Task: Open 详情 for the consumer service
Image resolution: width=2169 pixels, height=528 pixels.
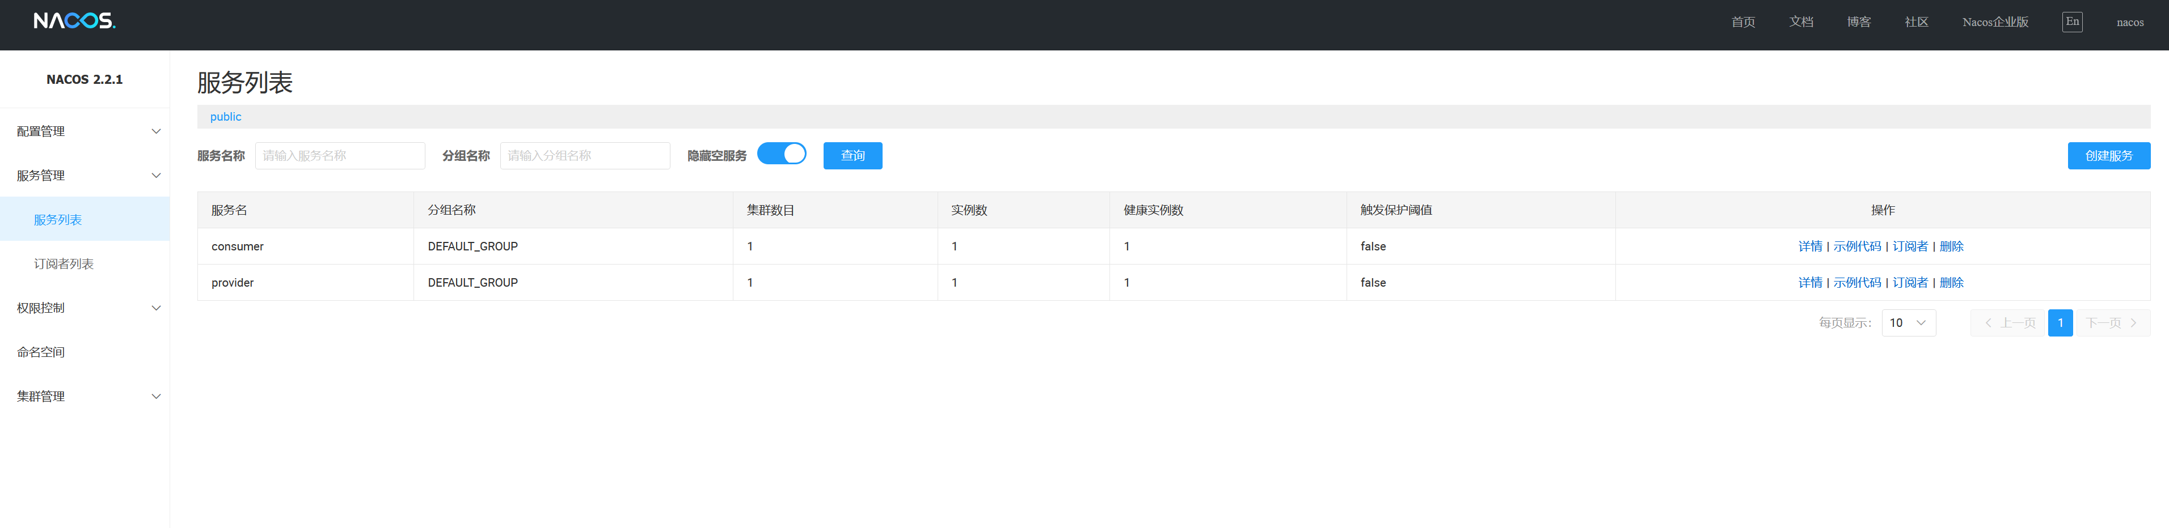Action: tap(1809, 246)
